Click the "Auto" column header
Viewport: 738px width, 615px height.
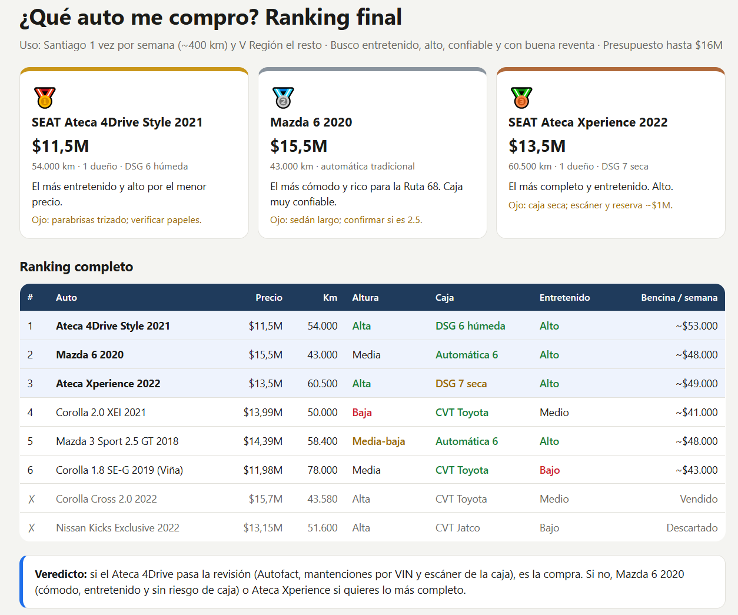[67, 298]
